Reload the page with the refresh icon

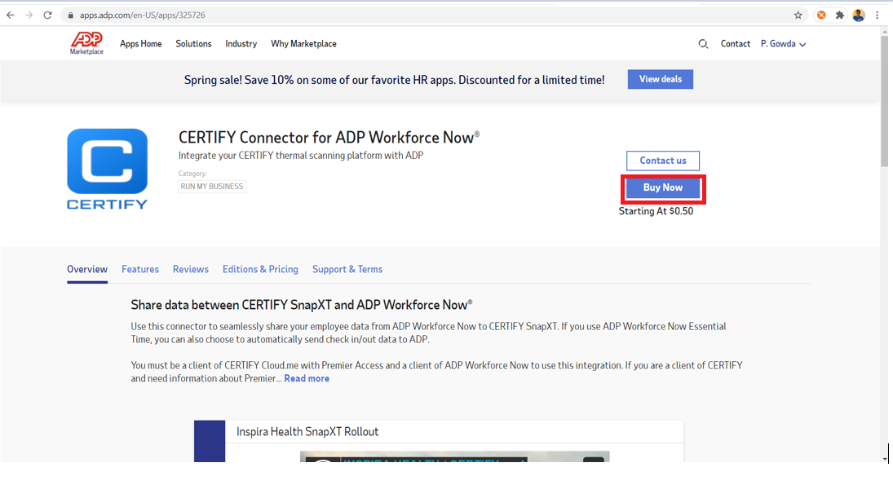pyautogui.click(x=48, y=15)
